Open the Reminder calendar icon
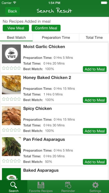 (x=68, y=185)
